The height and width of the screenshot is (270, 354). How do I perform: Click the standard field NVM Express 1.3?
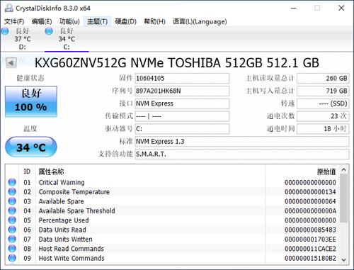242,142
